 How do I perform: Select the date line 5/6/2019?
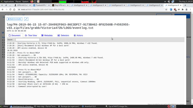[x=11, y=67]
